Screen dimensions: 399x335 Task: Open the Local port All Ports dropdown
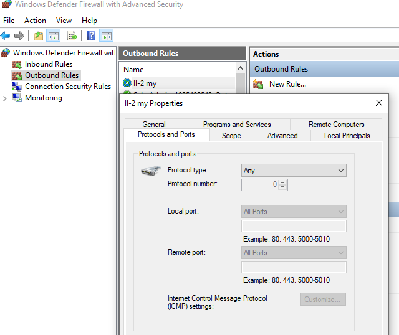click(x=294, y=212)
